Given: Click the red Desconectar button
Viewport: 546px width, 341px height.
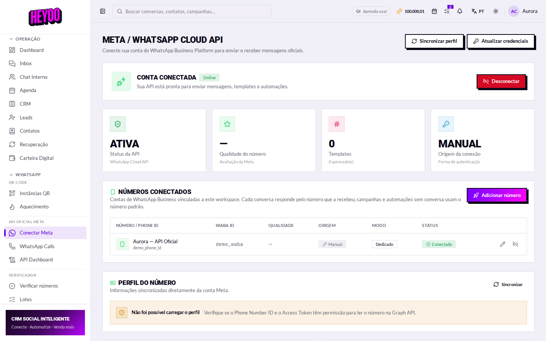Looking at the screenshot, I should [x=501, y=81].
